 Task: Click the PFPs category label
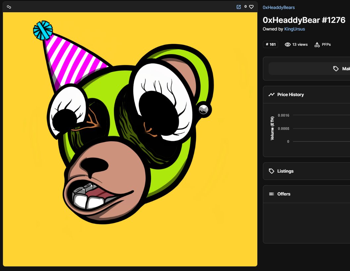point(326,44)
